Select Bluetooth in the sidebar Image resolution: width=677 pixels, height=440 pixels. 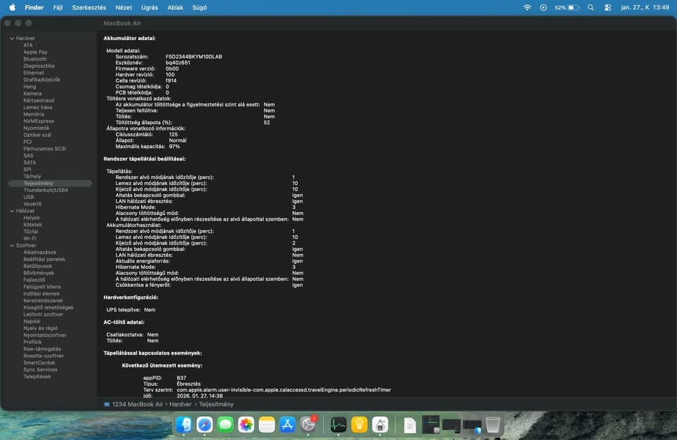(x=35, y=59)
